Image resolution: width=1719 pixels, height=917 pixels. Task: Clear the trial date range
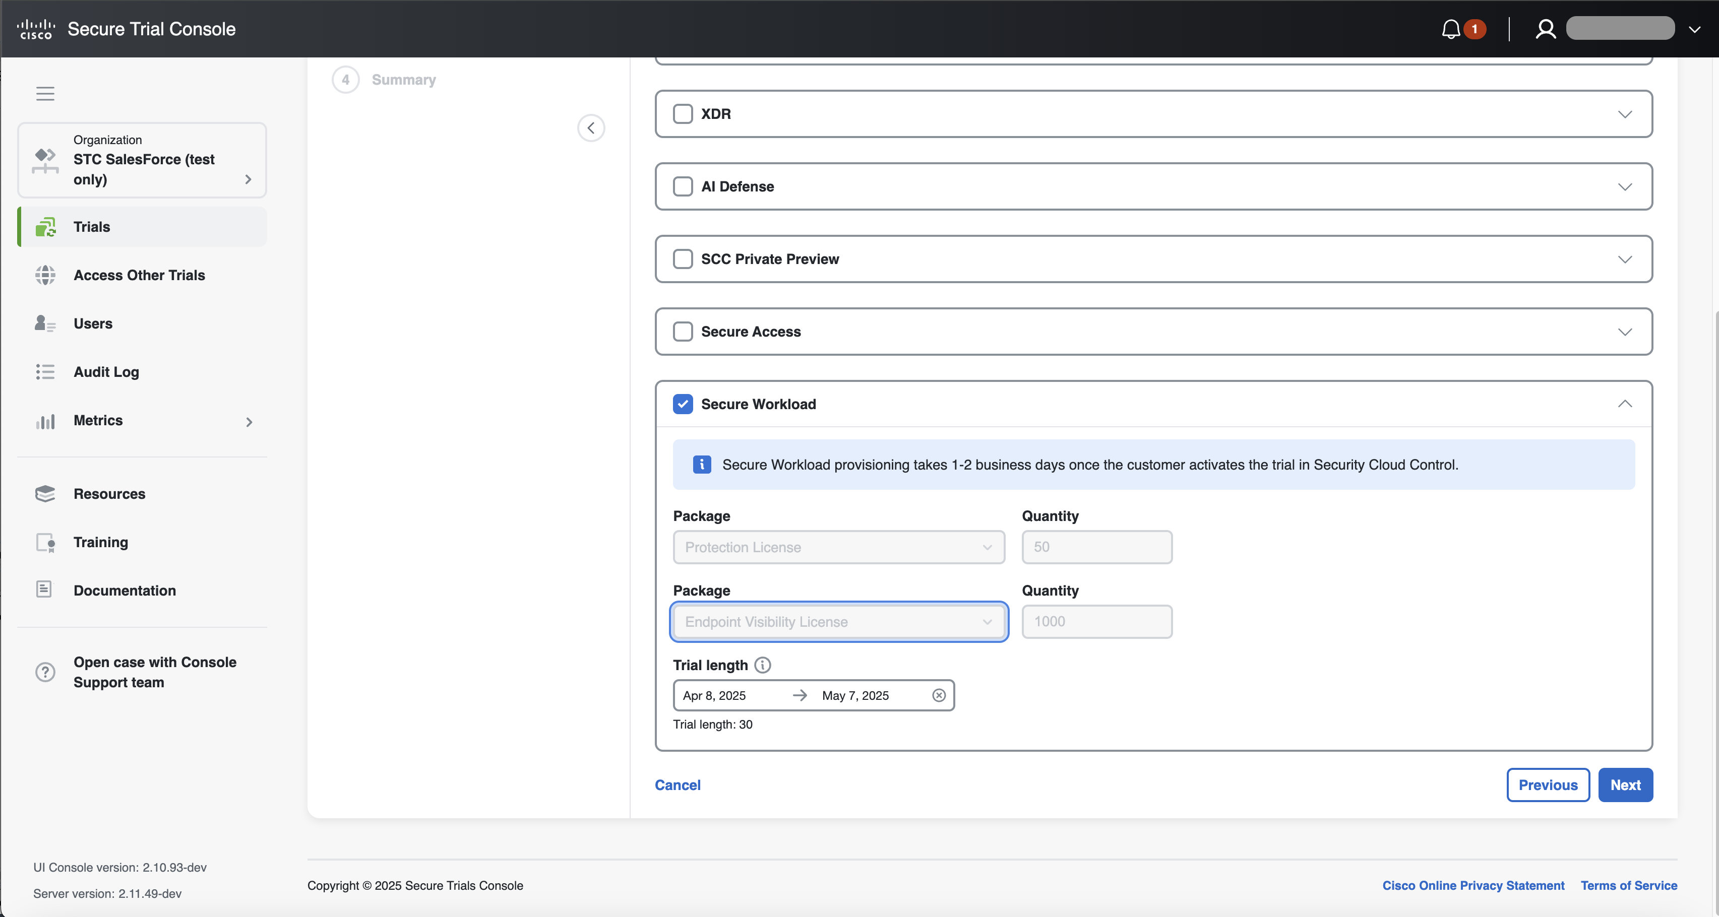[939, 696]
